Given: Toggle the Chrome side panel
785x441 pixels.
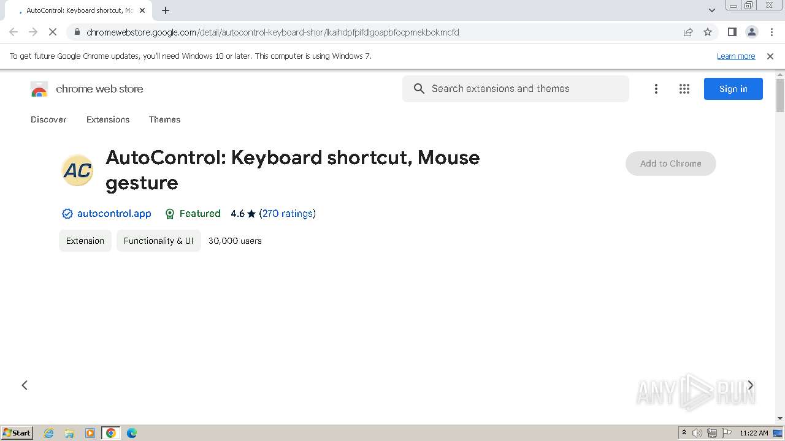Looking at the screenshot, I should [732, 32].
